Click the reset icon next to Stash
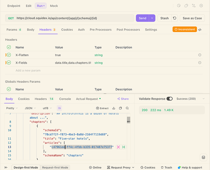The image size is (210, 170). [174, 18]
